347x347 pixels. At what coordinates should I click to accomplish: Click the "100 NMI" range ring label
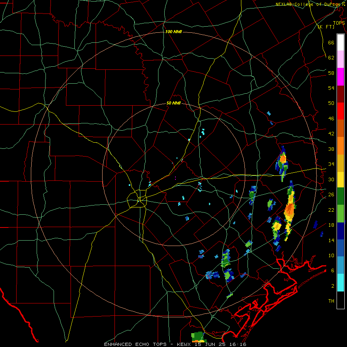173,32
